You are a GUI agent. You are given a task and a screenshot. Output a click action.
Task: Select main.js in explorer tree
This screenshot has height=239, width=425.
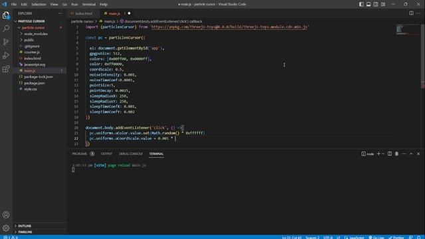[40, 71]
